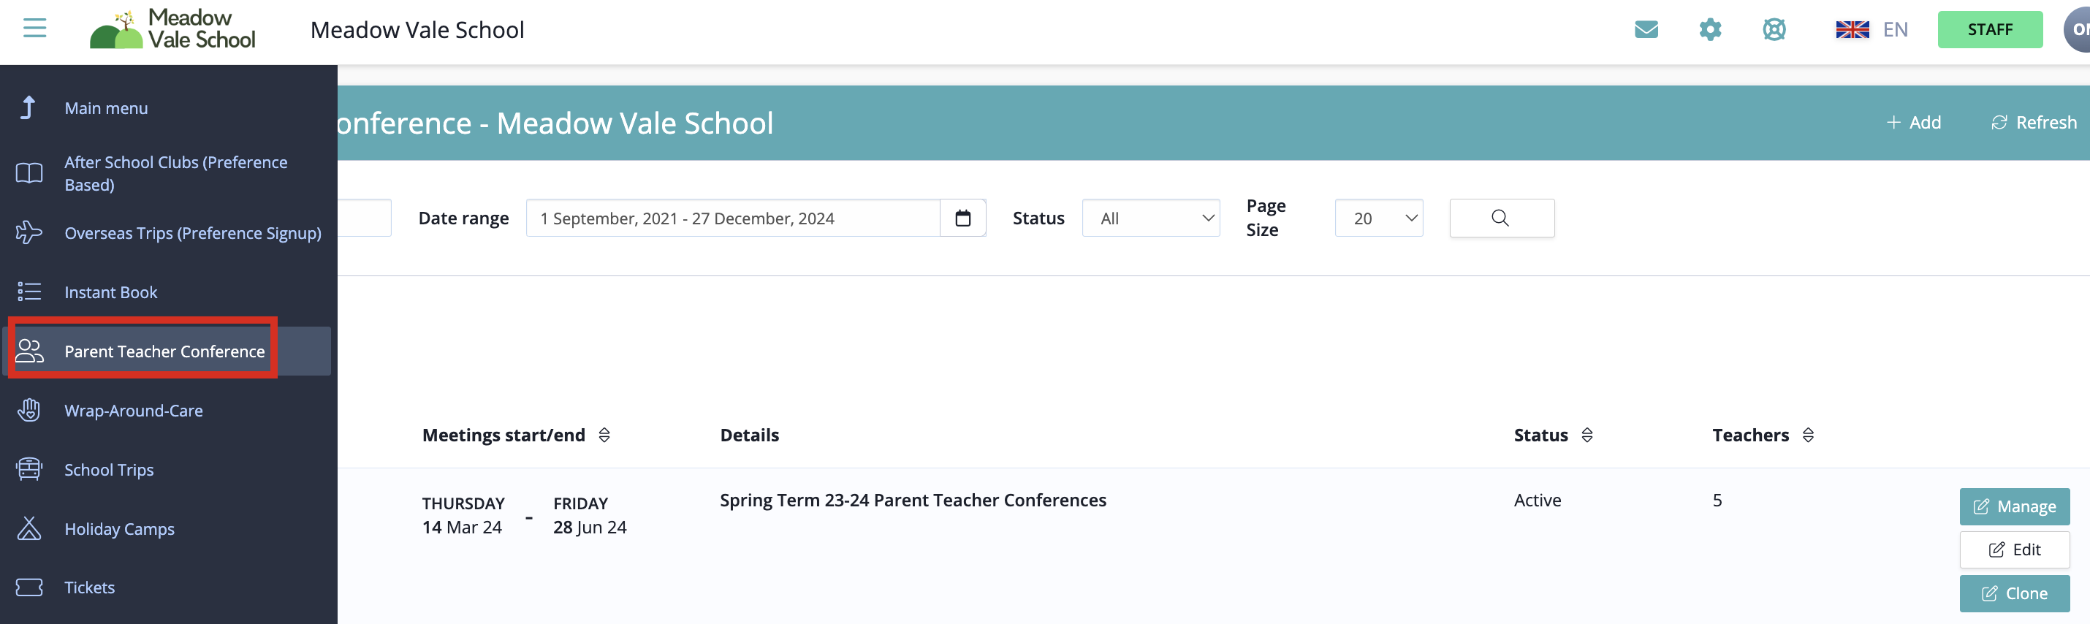Click the date range input field

[x=731, y=218]
